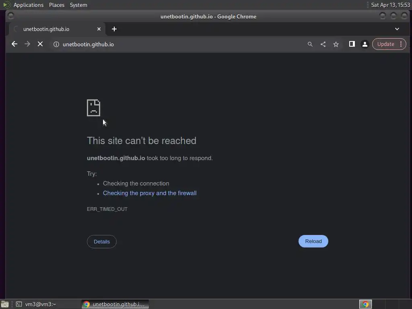Bookmark this tab with the star icon
Viewport: 412px width, 309px height.
pyautogui.click(x=336, y=44)
